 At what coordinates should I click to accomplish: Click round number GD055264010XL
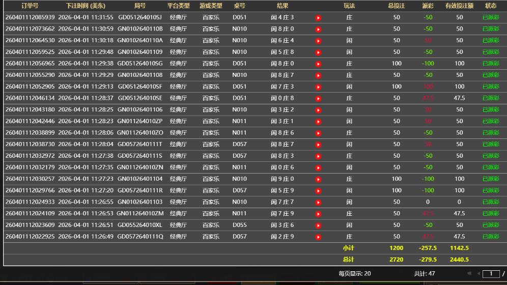tap(140, 225)
